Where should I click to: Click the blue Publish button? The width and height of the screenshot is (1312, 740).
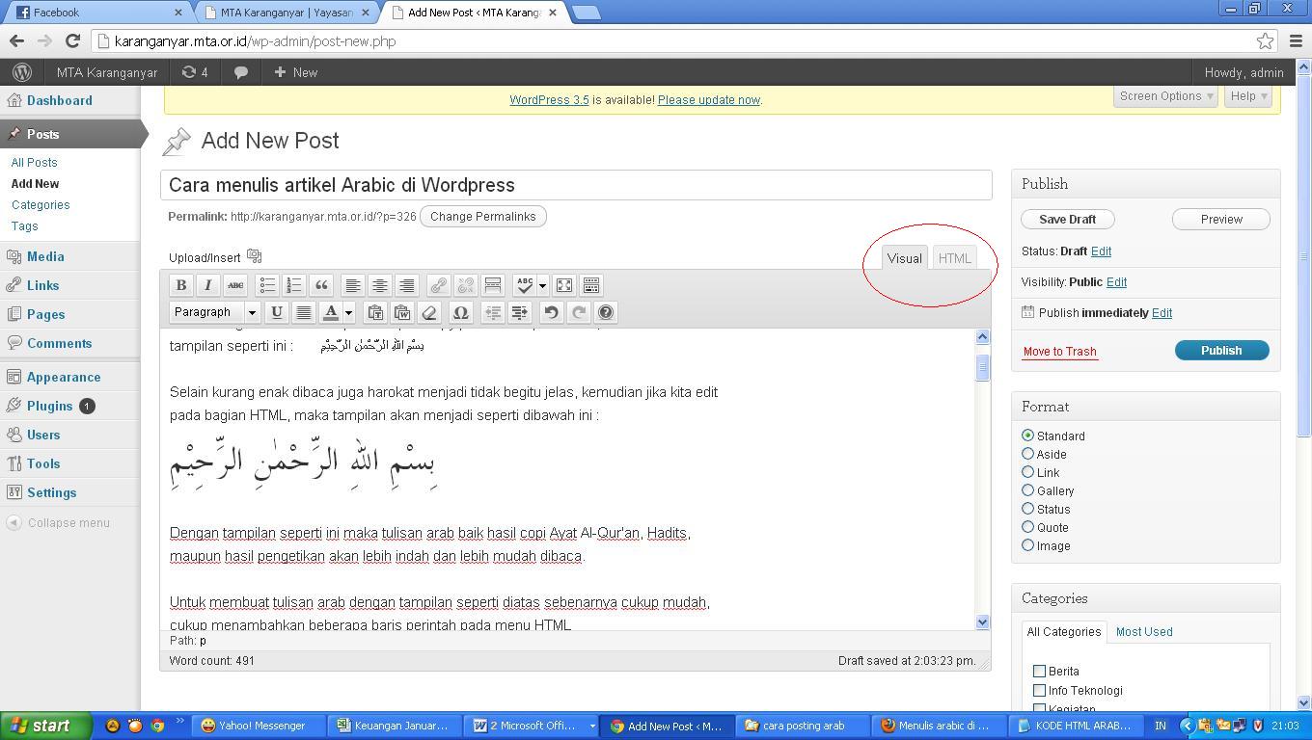pyautogui.click(x=1220, y=351)
